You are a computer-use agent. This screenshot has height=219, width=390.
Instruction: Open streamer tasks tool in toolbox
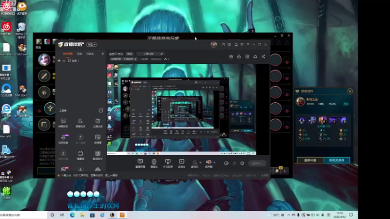tap(98, 123)
